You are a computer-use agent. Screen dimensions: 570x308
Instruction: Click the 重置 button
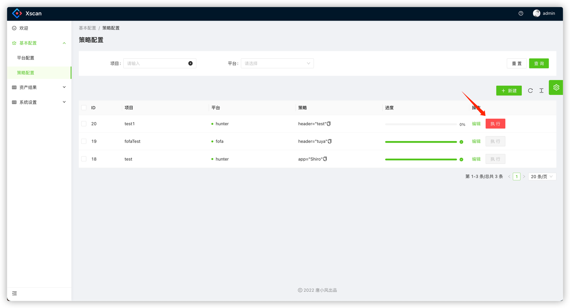(517, 63)
